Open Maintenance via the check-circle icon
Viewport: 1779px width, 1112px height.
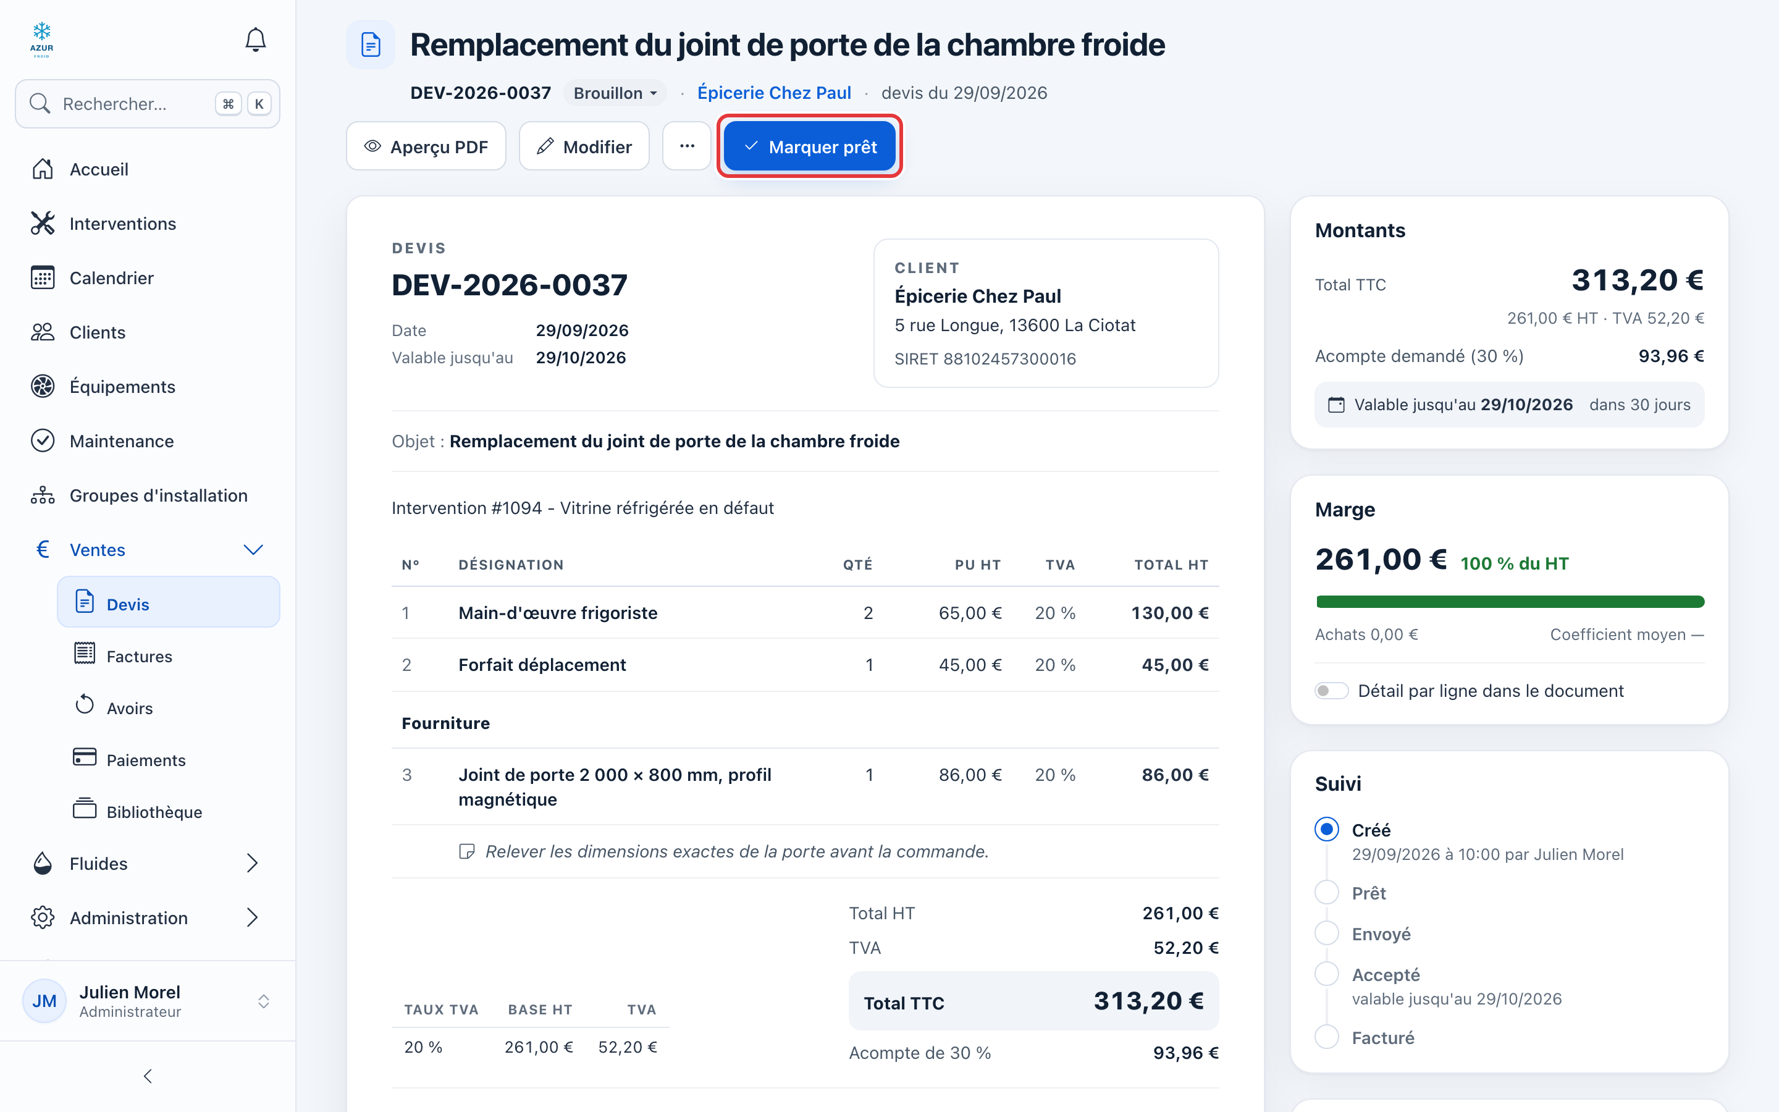click(43, 441)
